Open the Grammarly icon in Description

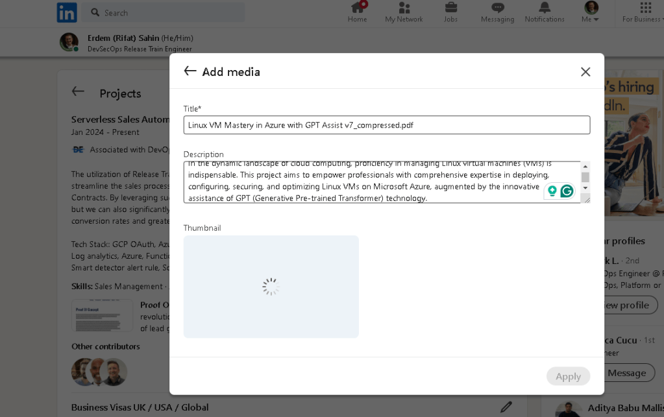(x=567, y=191)
